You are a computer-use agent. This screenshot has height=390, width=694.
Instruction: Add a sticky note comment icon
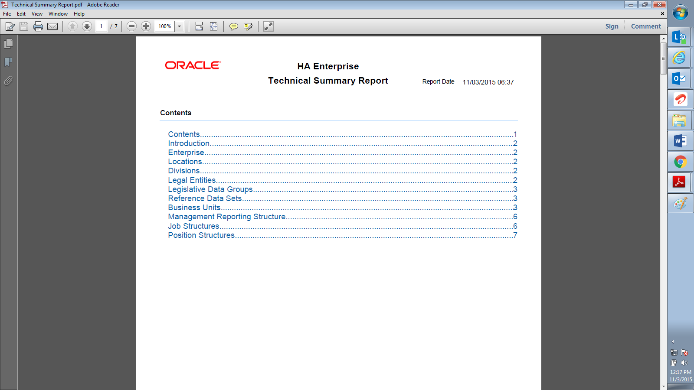[233, 26]
